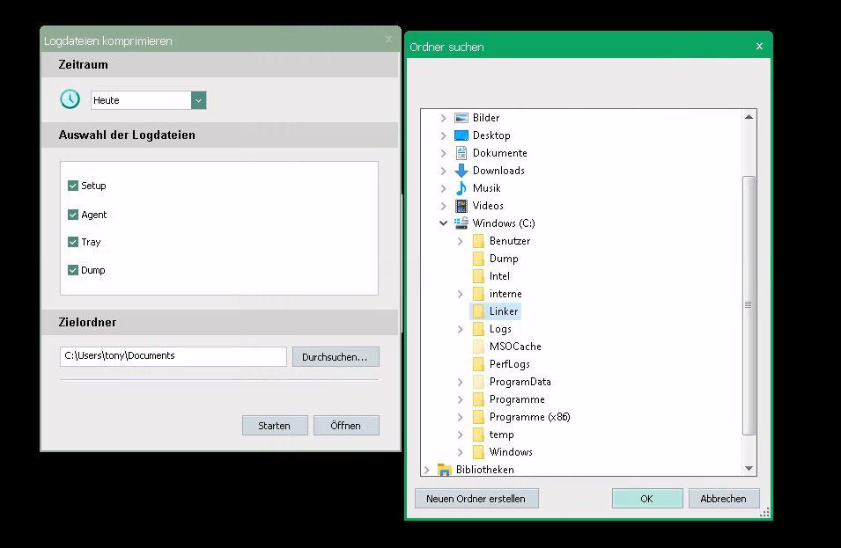The height and width of the screenshot is (548, 841).
Task: Click the temp folder icon
Action: coord(478,435)
